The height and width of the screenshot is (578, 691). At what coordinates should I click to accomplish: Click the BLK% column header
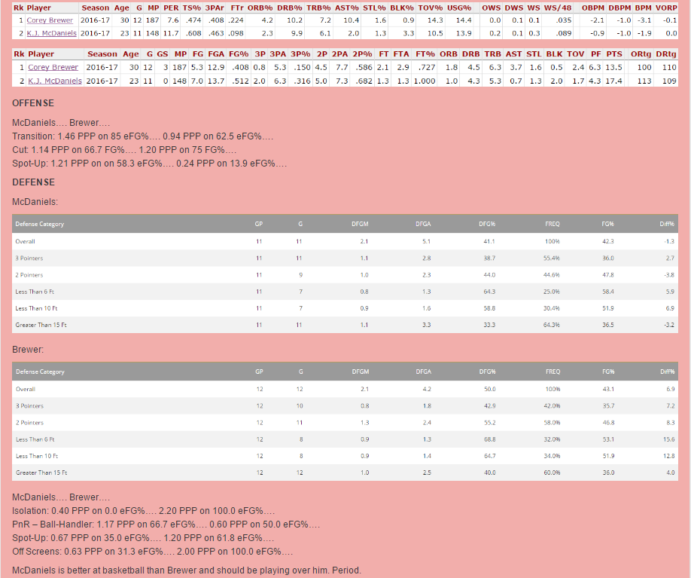coord(402,8)
